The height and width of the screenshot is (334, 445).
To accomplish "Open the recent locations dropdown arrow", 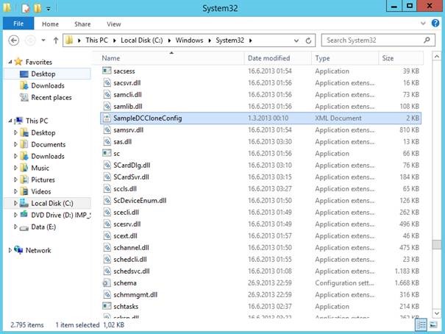I will click(x=43, y=40).
